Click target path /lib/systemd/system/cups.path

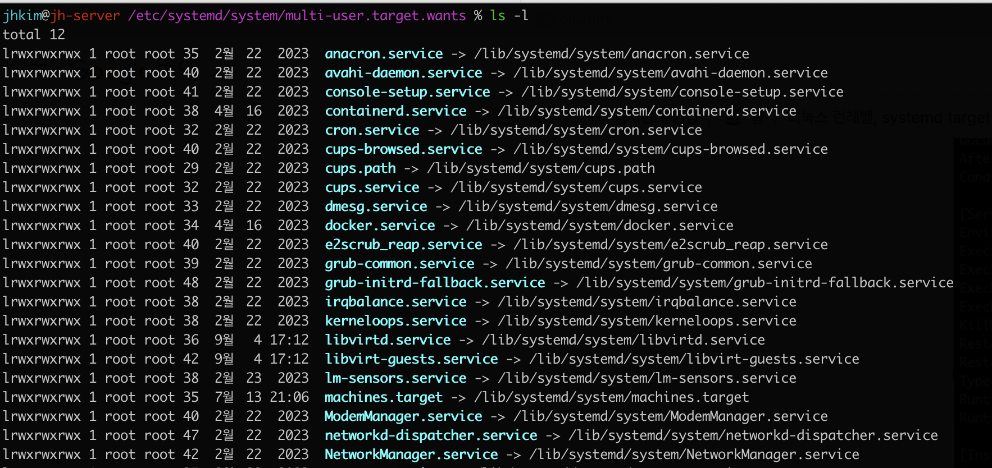(541, 168)
